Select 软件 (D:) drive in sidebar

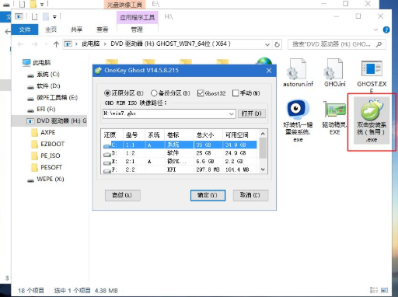44,86
